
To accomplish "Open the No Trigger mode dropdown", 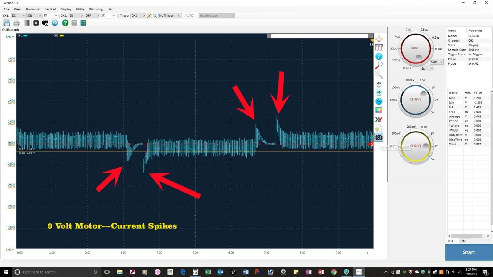I will point(170,16).
